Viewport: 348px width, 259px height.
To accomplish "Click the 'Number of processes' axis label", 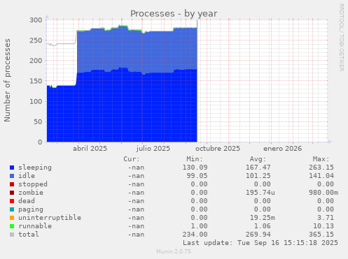I will [x=7, y=80].
